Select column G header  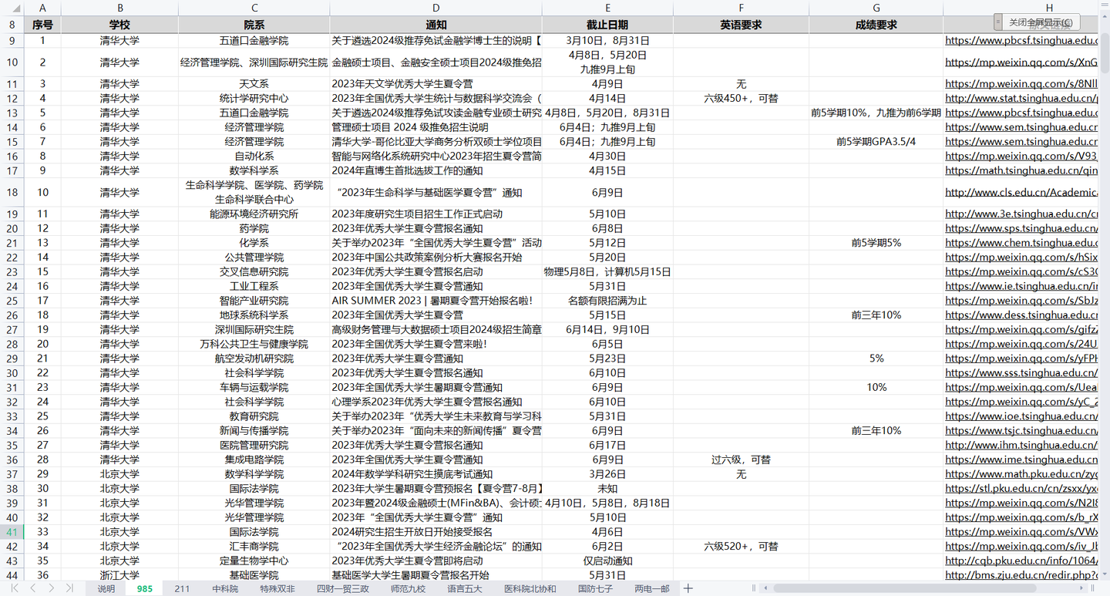tap(876, 8)
